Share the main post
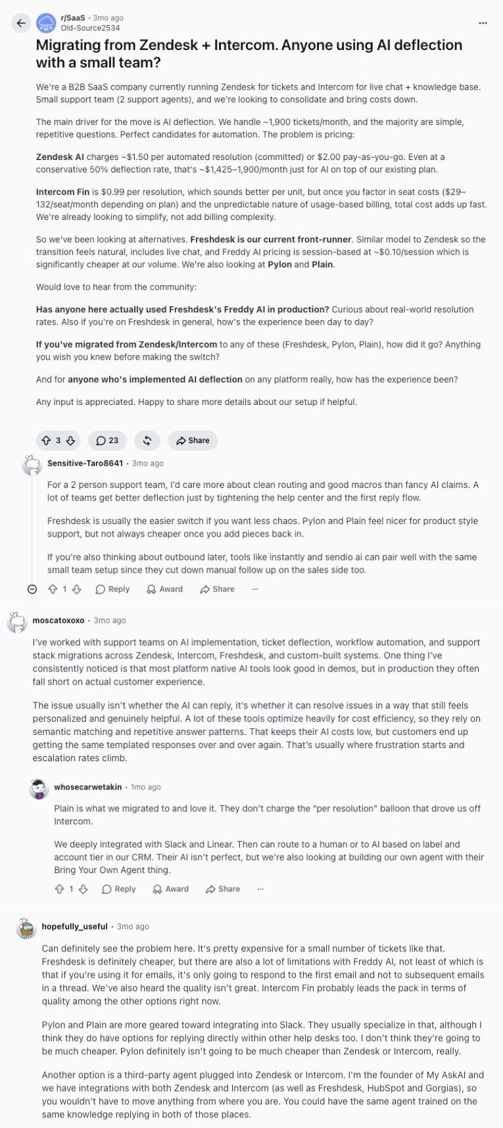This screenshot has width=503, height=1128. [193, 441]
